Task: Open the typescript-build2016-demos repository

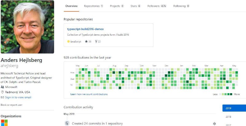Action: [x=85, y=29]
